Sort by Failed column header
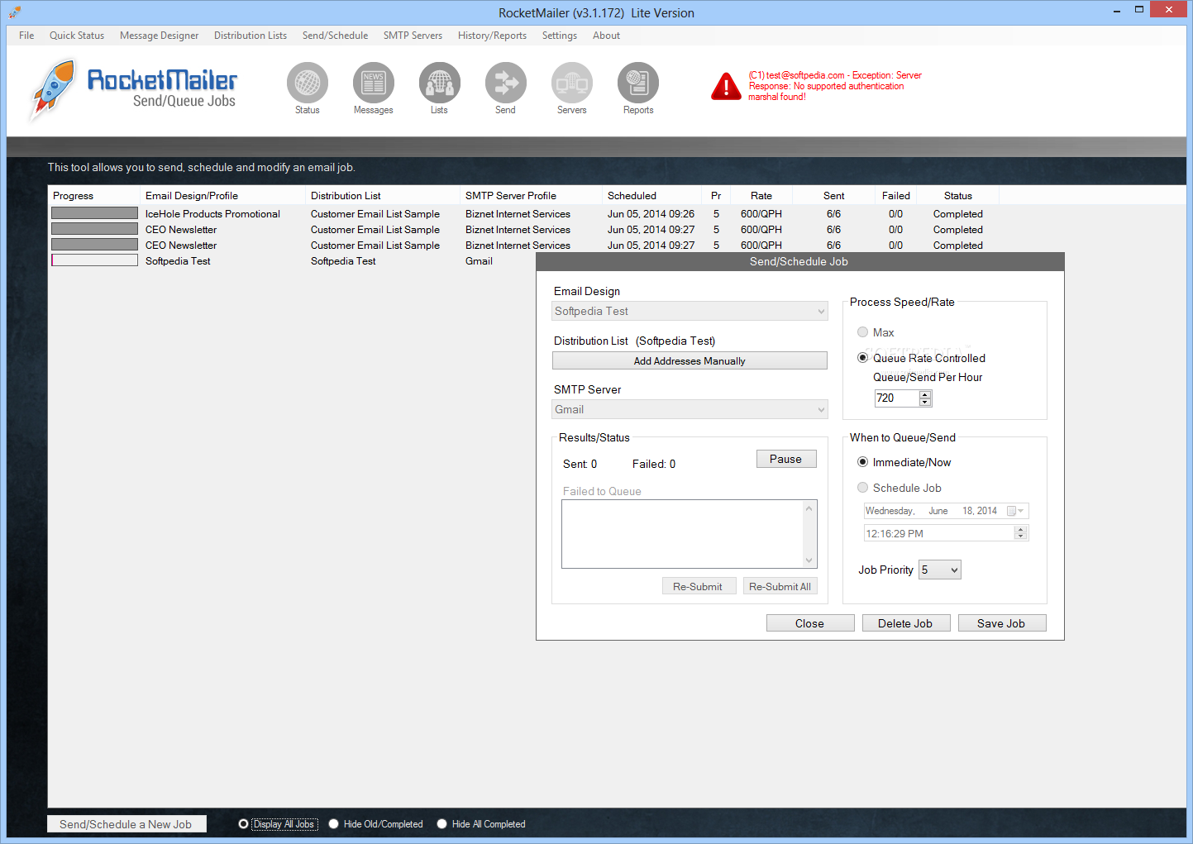Image resolution: width=1193 pixels, height=844 pixels. [x=896, y=196]
